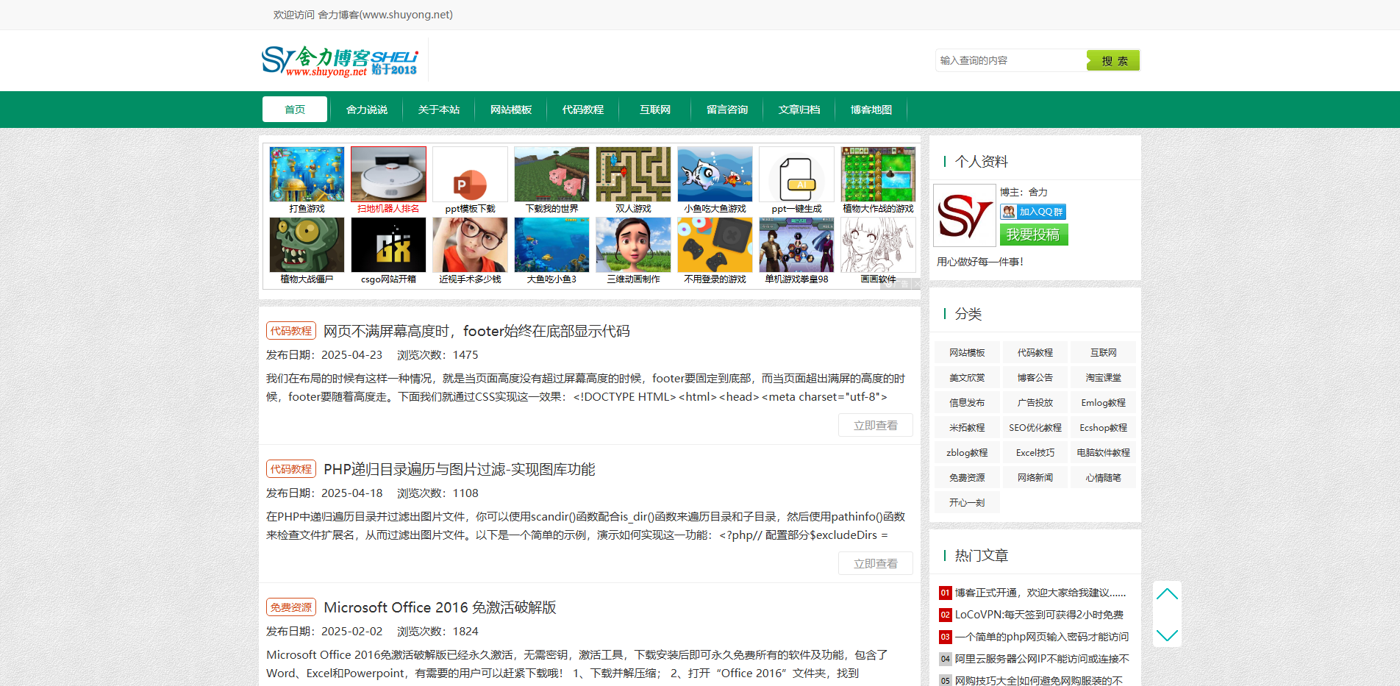Click 立即查看 under the PHP article
This screenshot has height=686, width=1400.
(x=875, y=563)
